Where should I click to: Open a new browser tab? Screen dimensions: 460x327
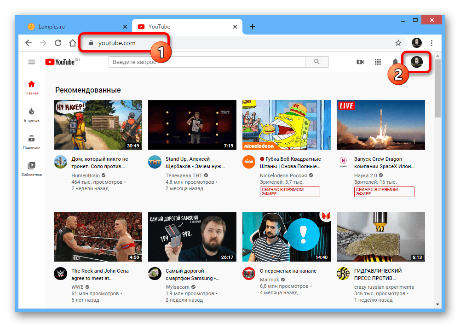tap(252, 27)
